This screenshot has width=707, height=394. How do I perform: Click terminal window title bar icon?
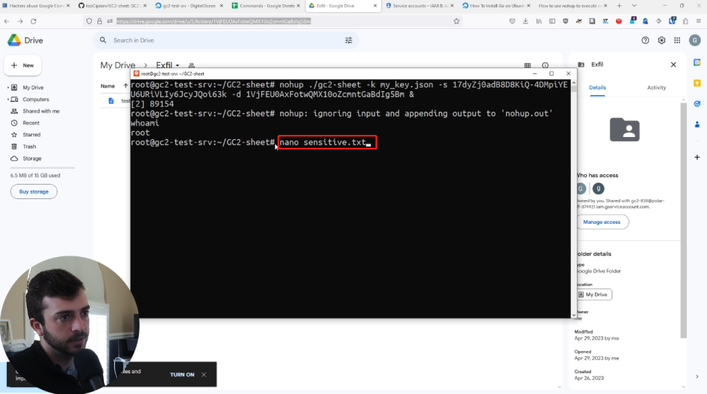136,74
